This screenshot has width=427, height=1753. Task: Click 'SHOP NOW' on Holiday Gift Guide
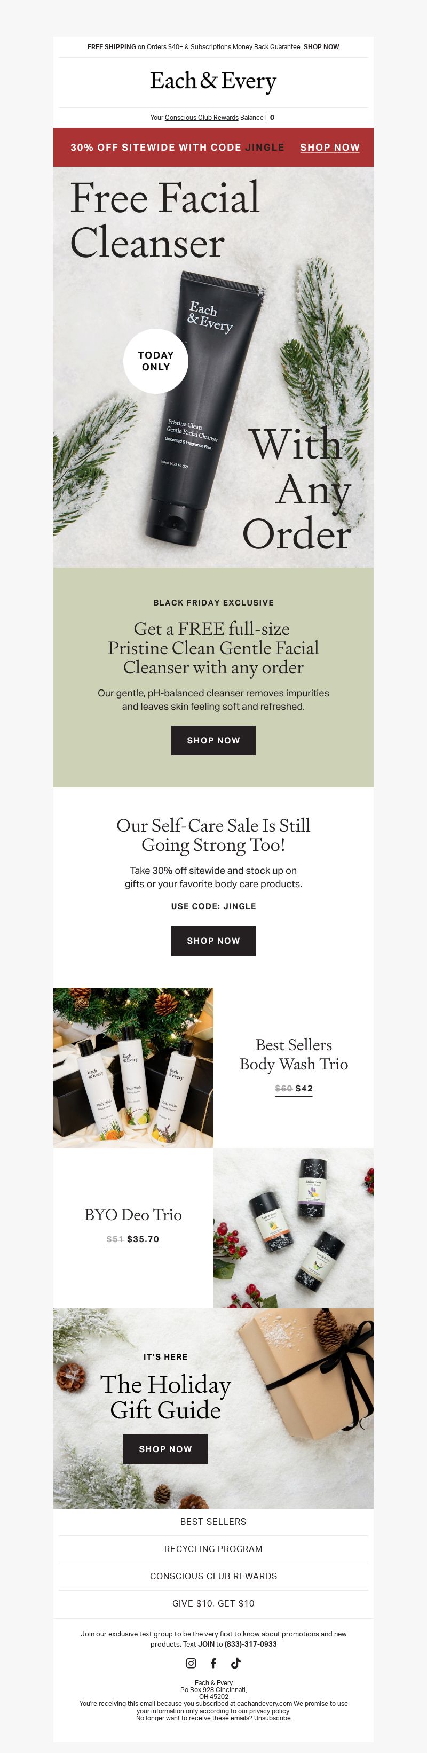click(x=165, y=1449)
